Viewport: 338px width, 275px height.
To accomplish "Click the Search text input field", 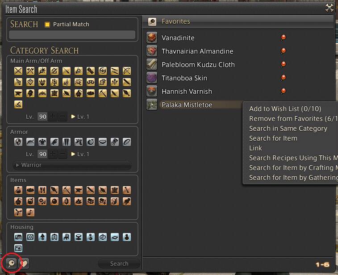I will point(72,35).
